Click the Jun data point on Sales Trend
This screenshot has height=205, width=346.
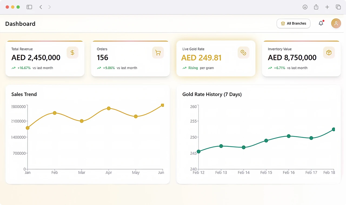pyautogui.click(x=162, y=105)
